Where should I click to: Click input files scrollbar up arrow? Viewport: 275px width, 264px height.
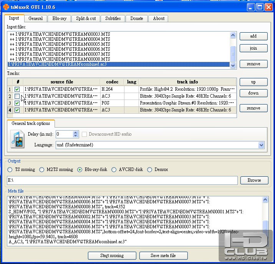(233, 35)
